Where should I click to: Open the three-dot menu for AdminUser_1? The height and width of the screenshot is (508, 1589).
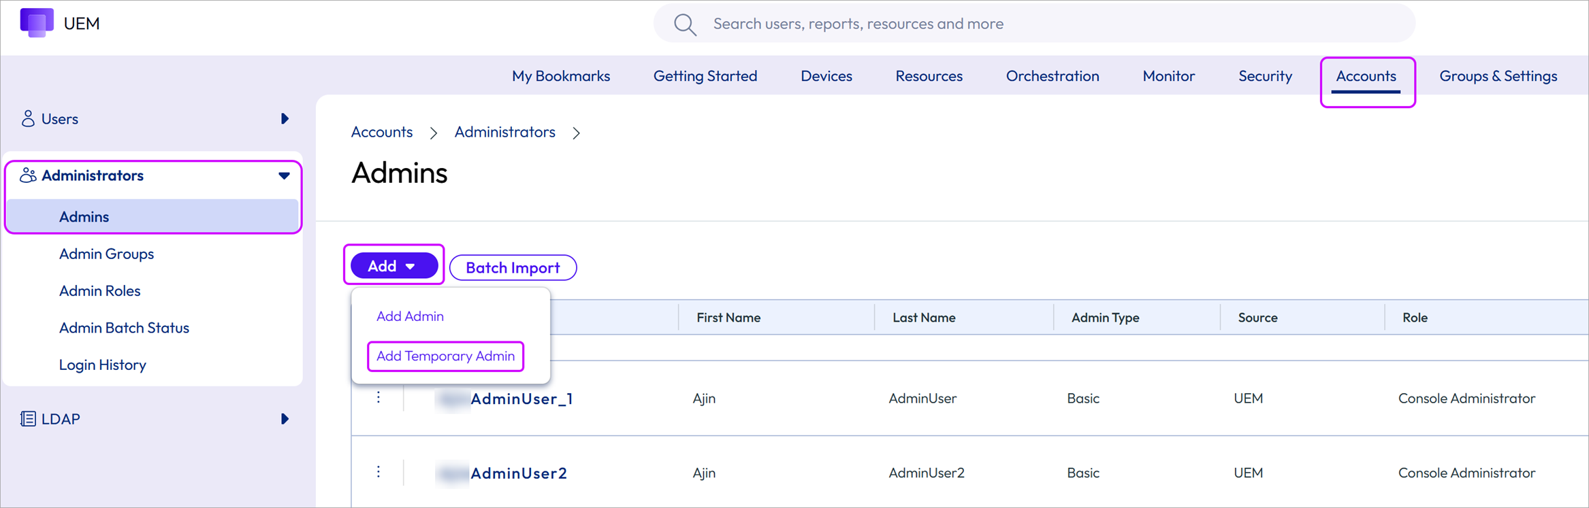click(379, 398)
